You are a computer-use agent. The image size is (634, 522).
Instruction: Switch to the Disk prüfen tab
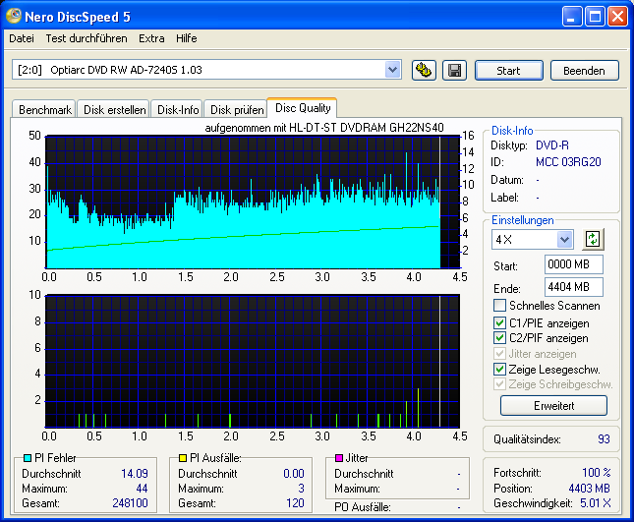[237, 109]
